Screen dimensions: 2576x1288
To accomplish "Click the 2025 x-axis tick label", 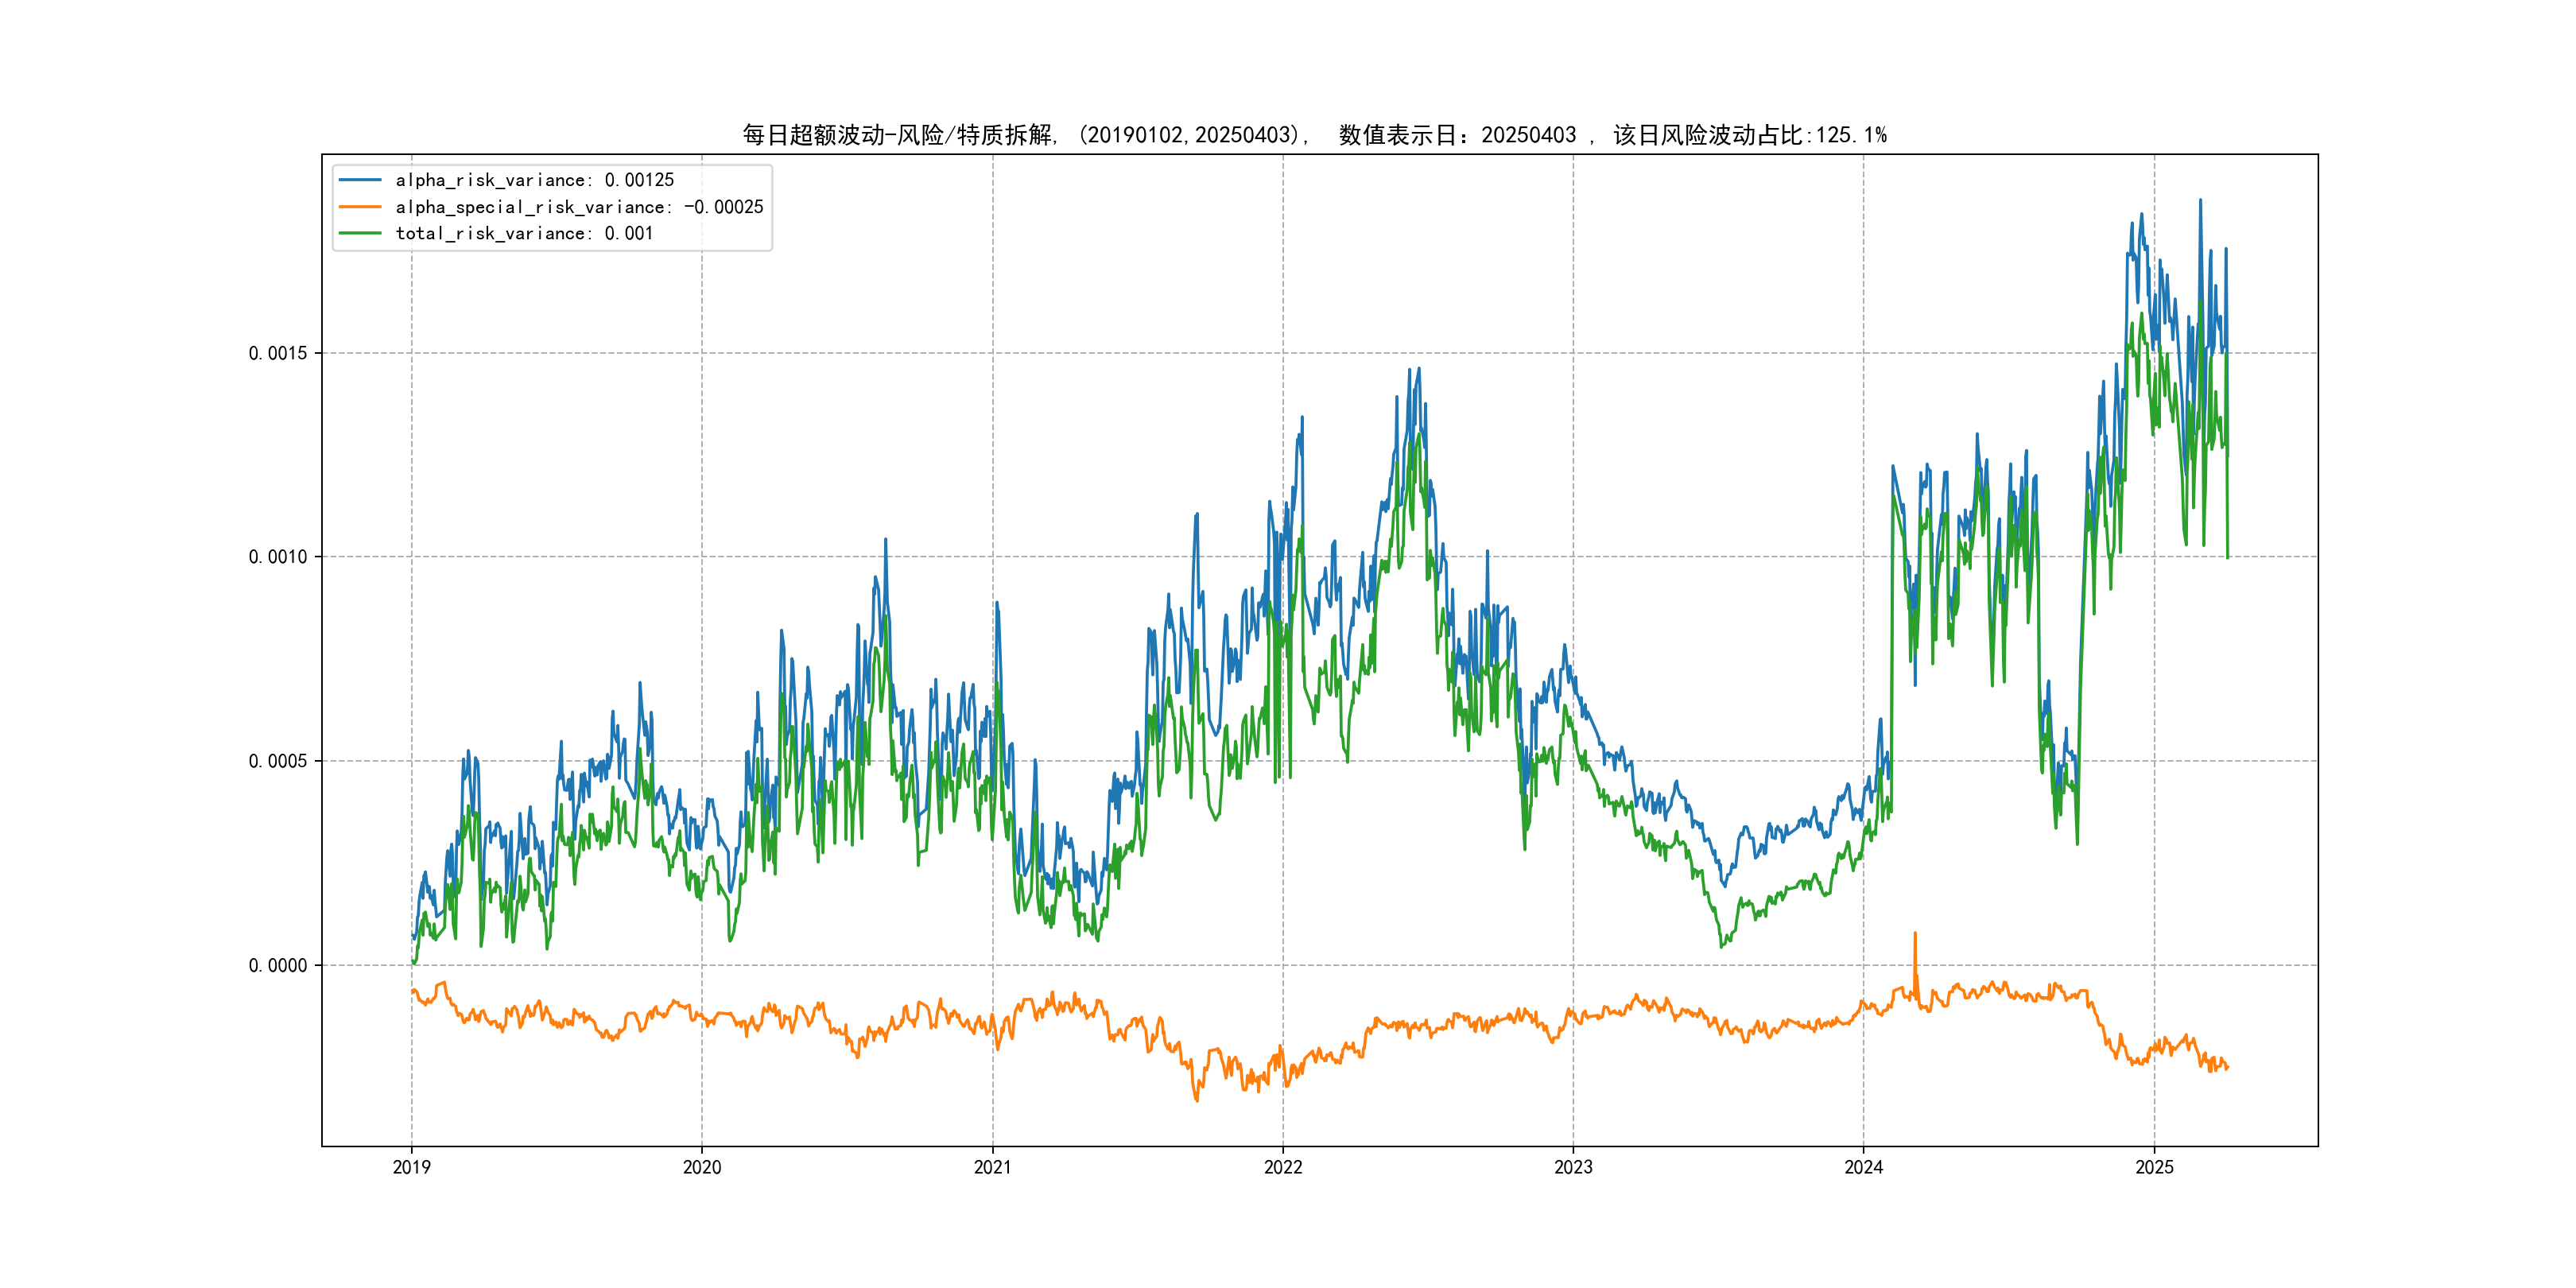I will point(2154,1167).
